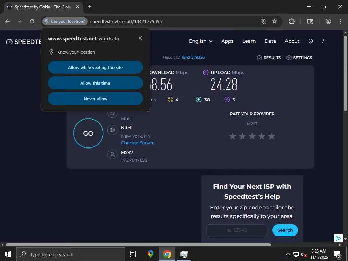The width and height of the screenshot is (348, 261).
Task: Open Windows Start menu
Action: point(8,254)
